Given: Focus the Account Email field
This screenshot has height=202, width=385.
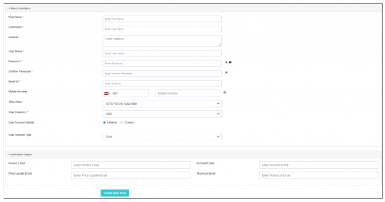Looking at the screenshot, I should [319, 165].
